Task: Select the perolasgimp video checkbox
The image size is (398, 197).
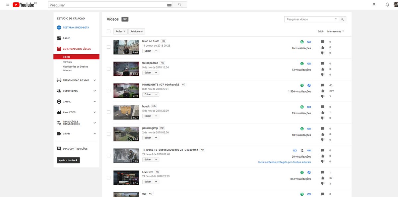Action: pos(108,134)
